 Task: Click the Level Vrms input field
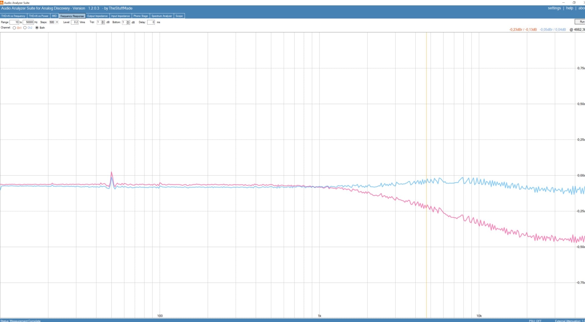click(x=75, y=22)
